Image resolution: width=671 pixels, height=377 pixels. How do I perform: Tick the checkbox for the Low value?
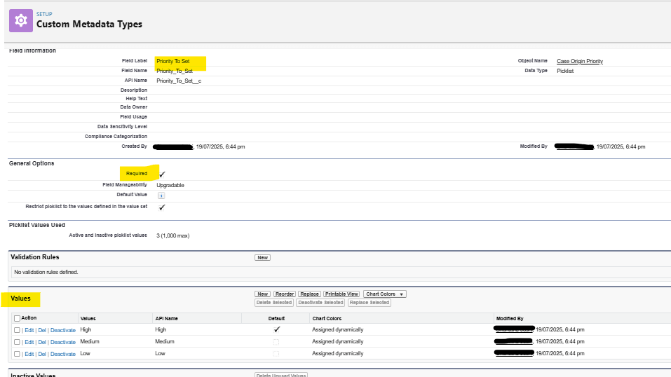[x=18, y=354]
